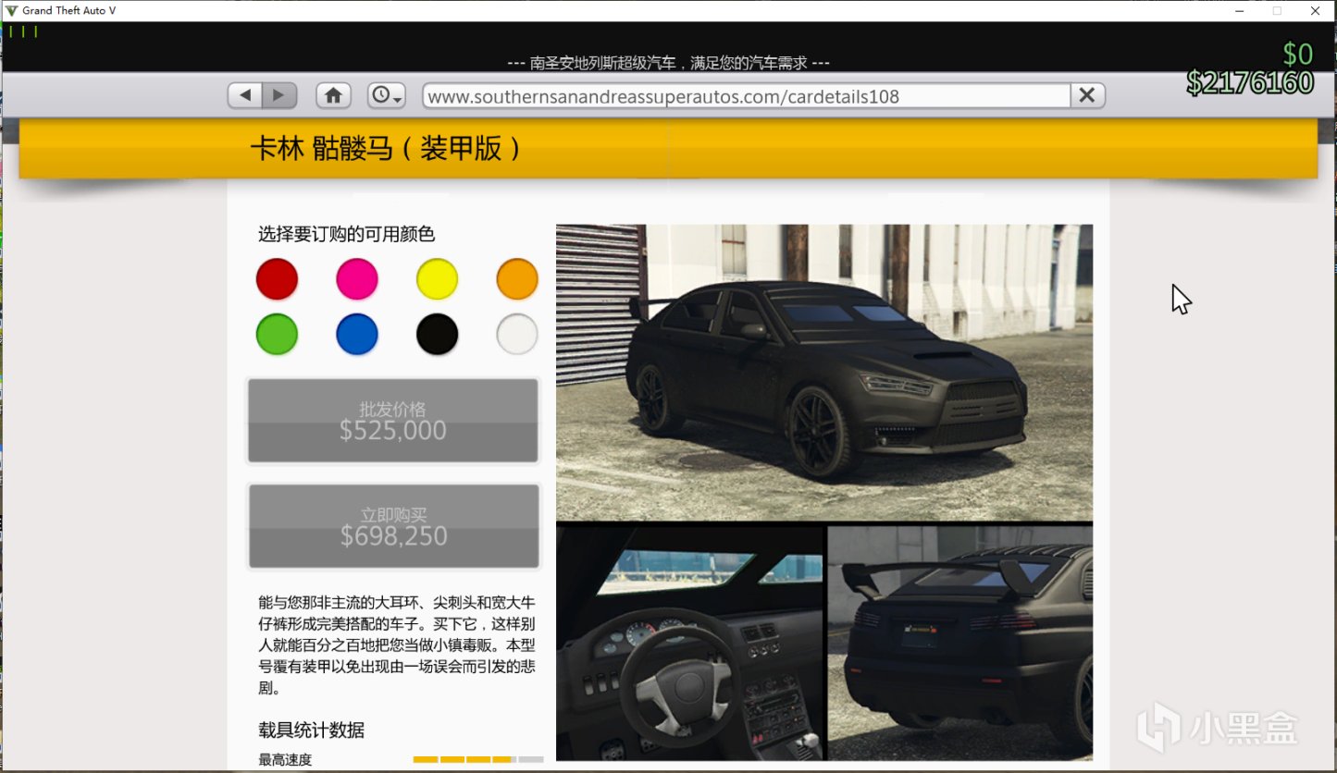Close the in-game browser with the X button
Image resolution: width=1337 pixels, height=773 pixels.
pos(1087,95)
